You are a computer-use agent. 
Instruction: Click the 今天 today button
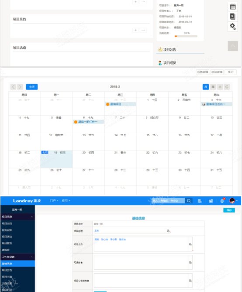(x=32, y=87)
